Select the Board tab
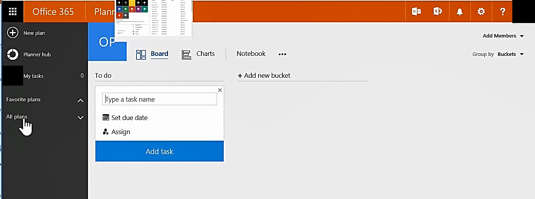535x199 pixels. pos(152,54)
